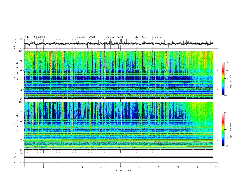Click the ch.3 flat black trace
244x188 pixels.
pyautogui.click(x=119, y=157)
